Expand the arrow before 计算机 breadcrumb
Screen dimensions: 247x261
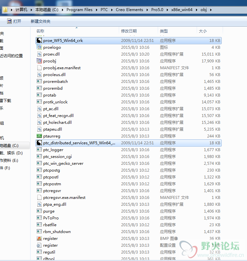11,10
